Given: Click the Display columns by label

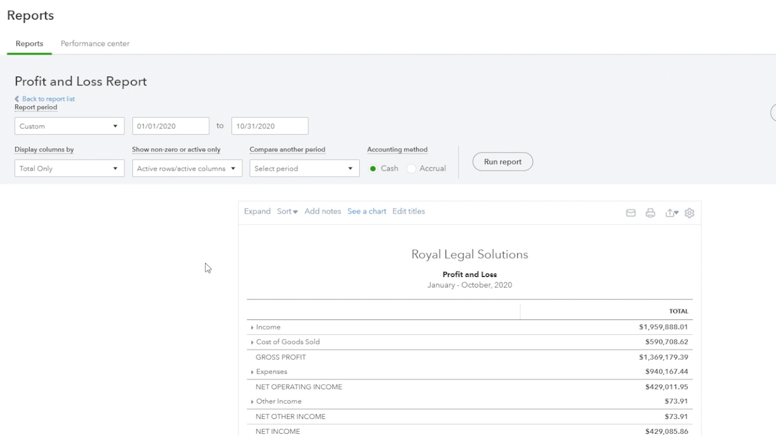Looking at the screenshot, I should point(44,149).
